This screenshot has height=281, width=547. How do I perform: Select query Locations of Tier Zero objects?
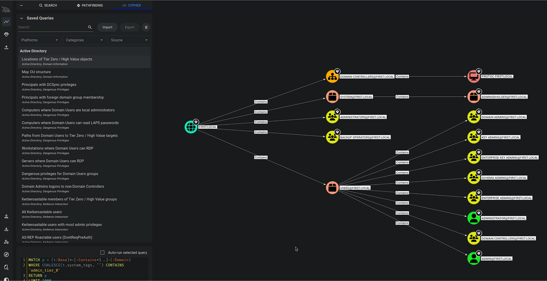click(x=84, y=61)
